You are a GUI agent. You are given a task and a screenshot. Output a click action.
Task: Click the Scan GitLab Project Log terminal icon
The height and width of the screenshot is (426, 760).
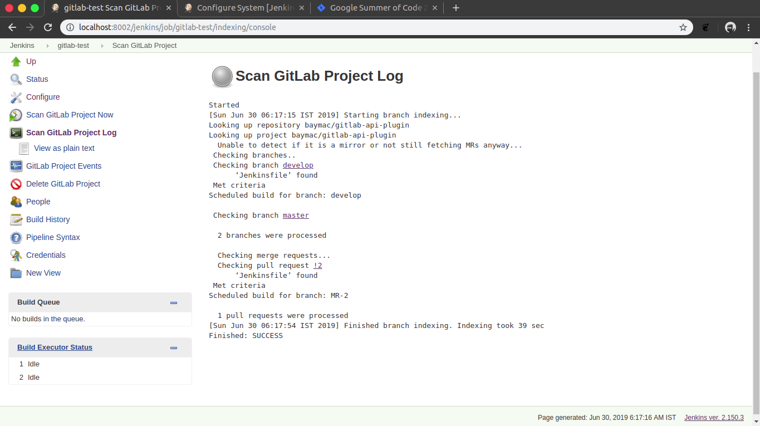tap(16, 133)
